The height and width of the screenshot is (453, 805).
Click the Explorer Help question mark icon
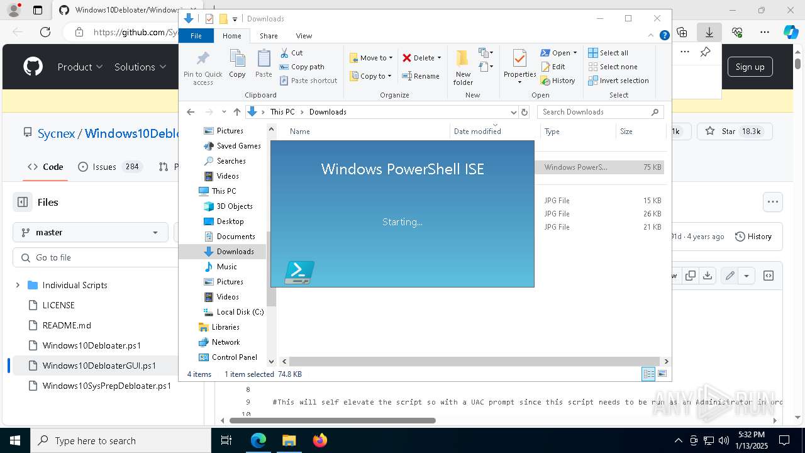pyautogui.click(x=664, y=36)
